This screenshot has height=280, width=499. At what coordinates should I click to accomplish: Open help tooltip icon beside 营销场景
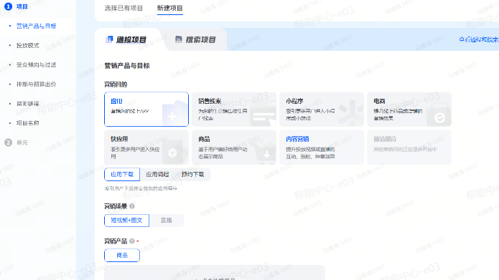tap(132, 206)
